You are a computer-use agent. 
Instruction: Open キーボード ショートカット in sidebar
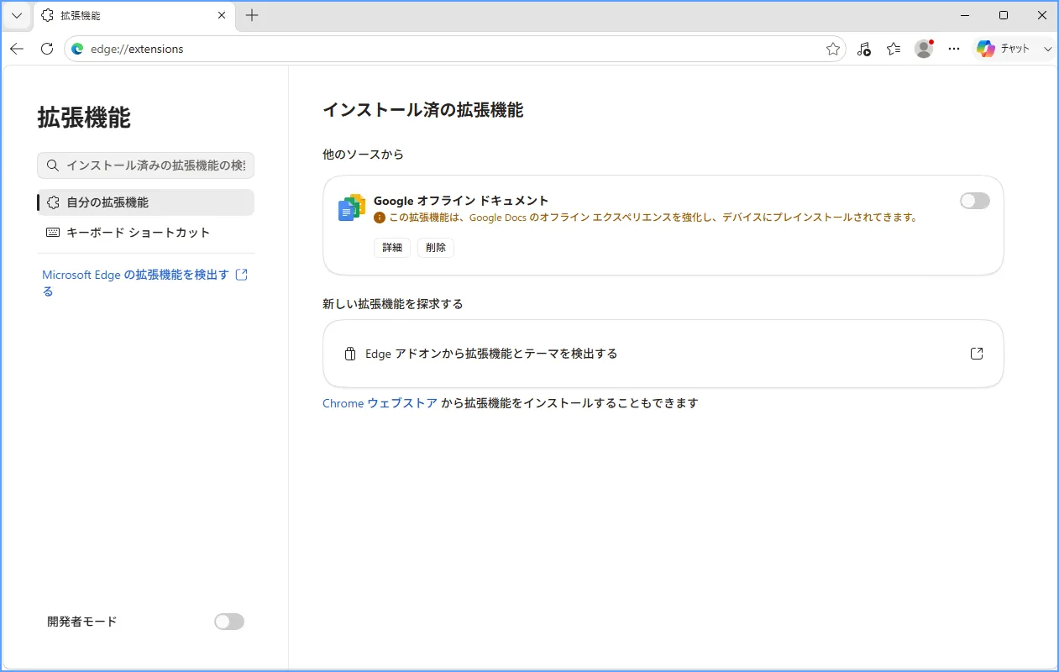tap(145, 233)
